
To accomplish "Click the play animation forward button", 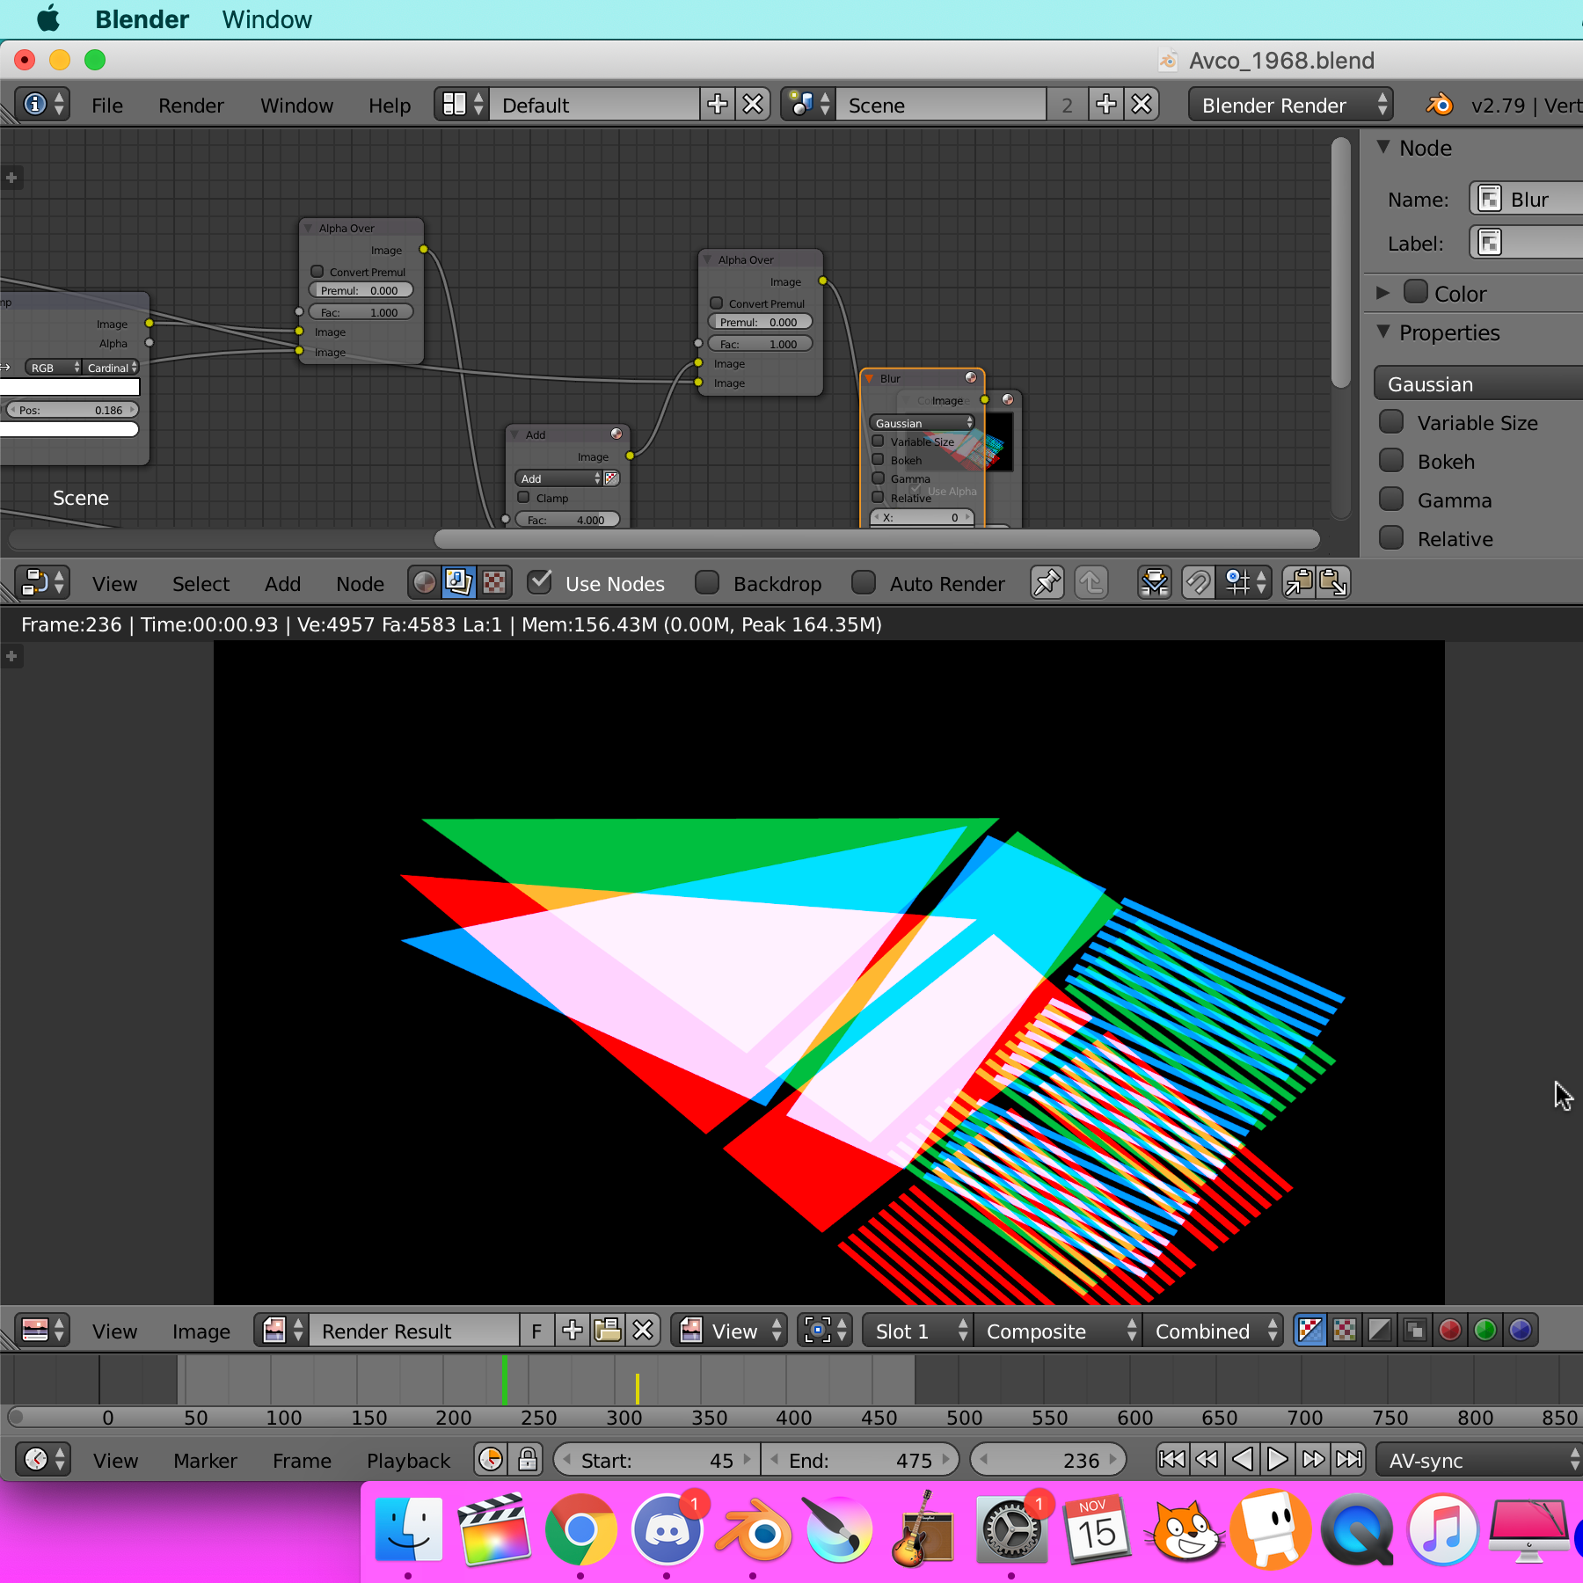I will (x=1277, y=1460).
